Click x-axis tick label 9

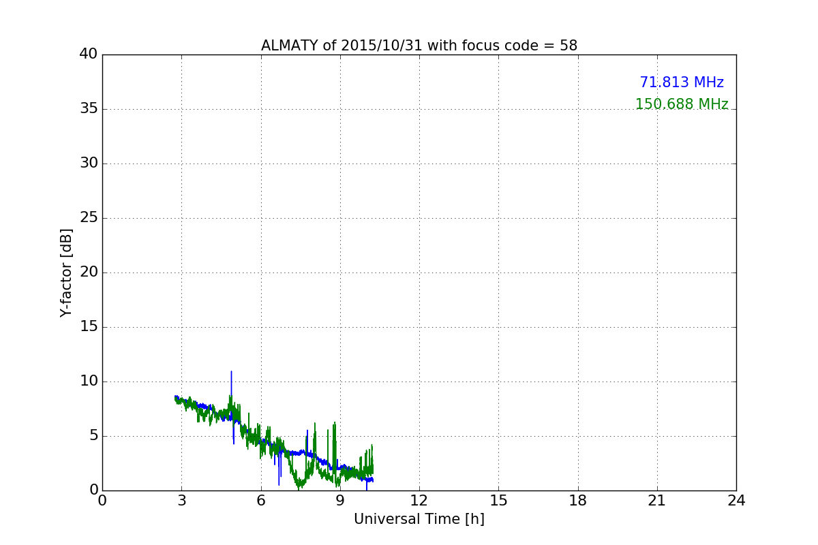pyautogui.click(x=340, y=501)
